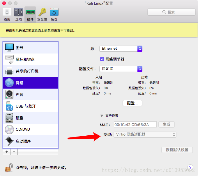Select 鼠标和键盘 keyboard icon in sidebar
This screenshot has width=198, height=176.
[x=9, y=59]
